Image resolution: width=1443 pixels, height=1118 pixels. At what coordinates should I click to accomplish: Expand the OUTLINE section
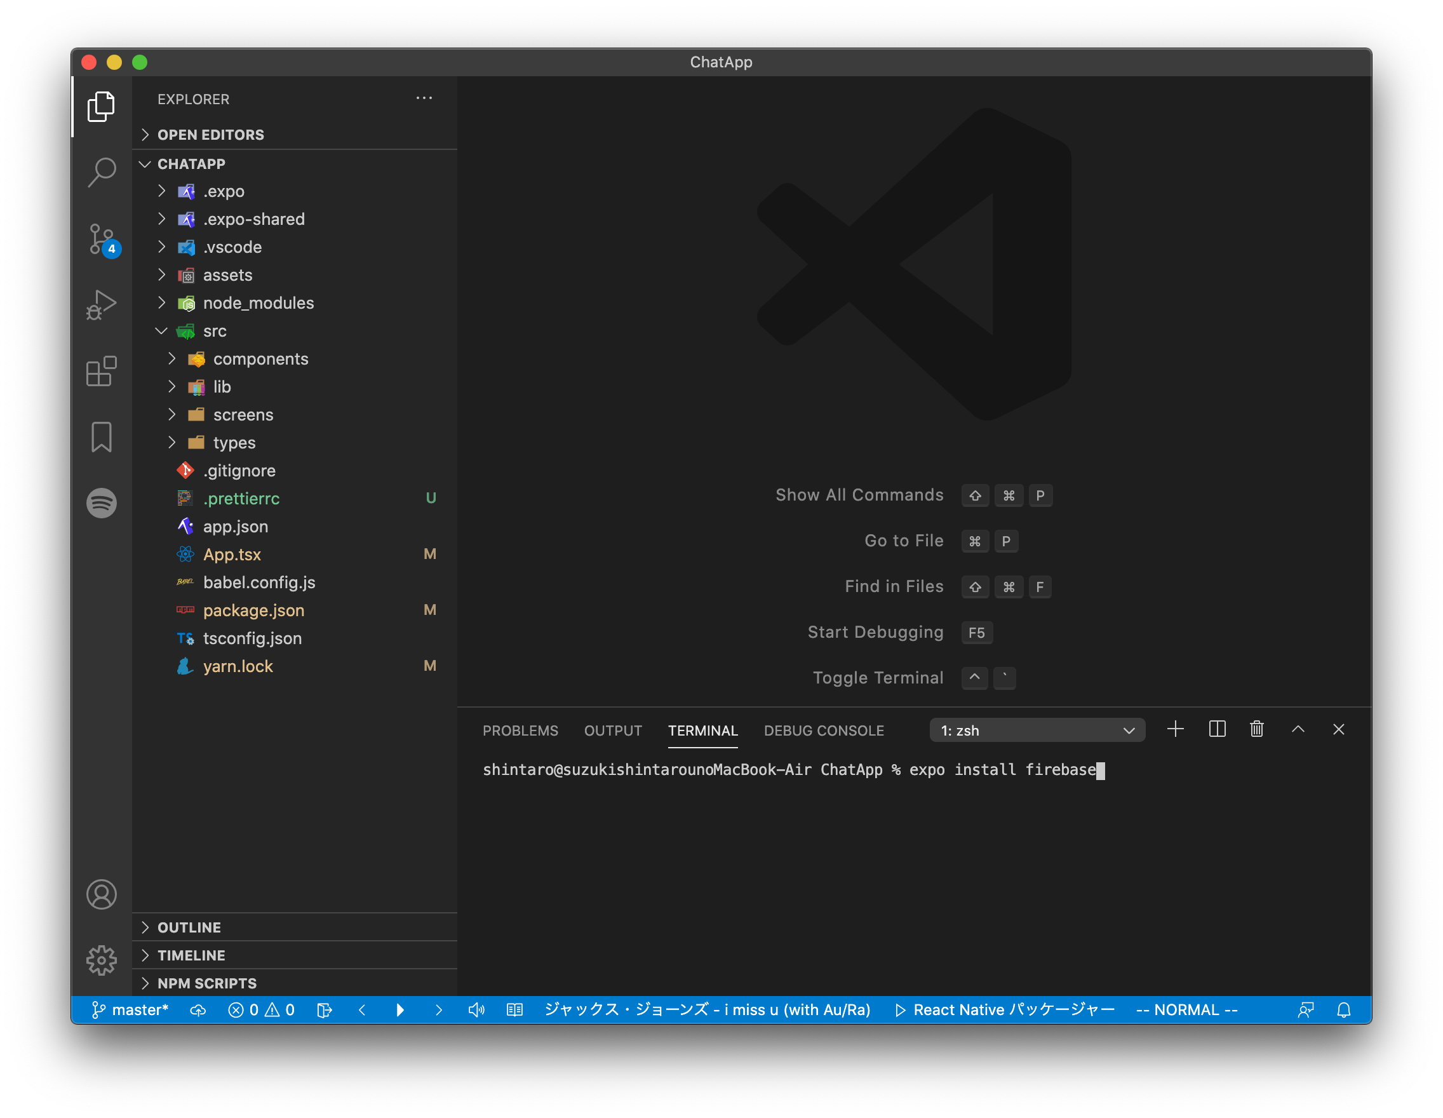[189, 927]
